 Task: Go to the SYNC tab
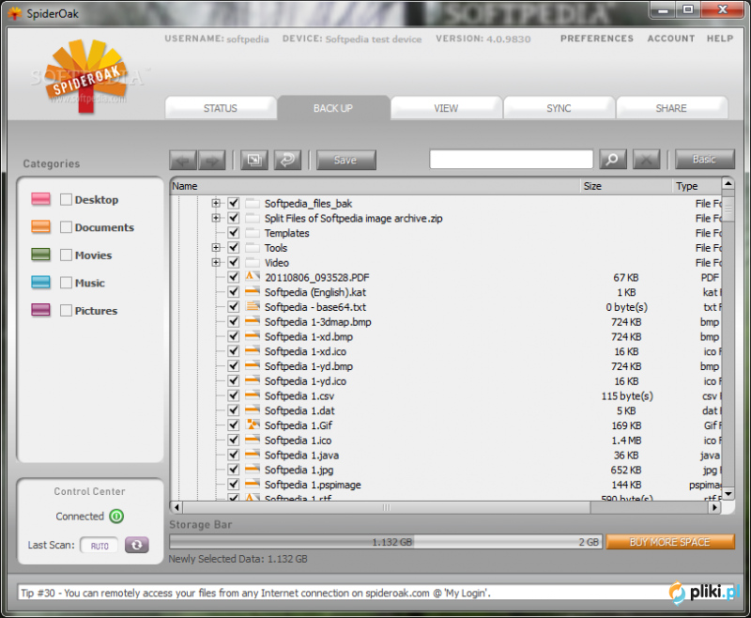[x=559, y=108]
